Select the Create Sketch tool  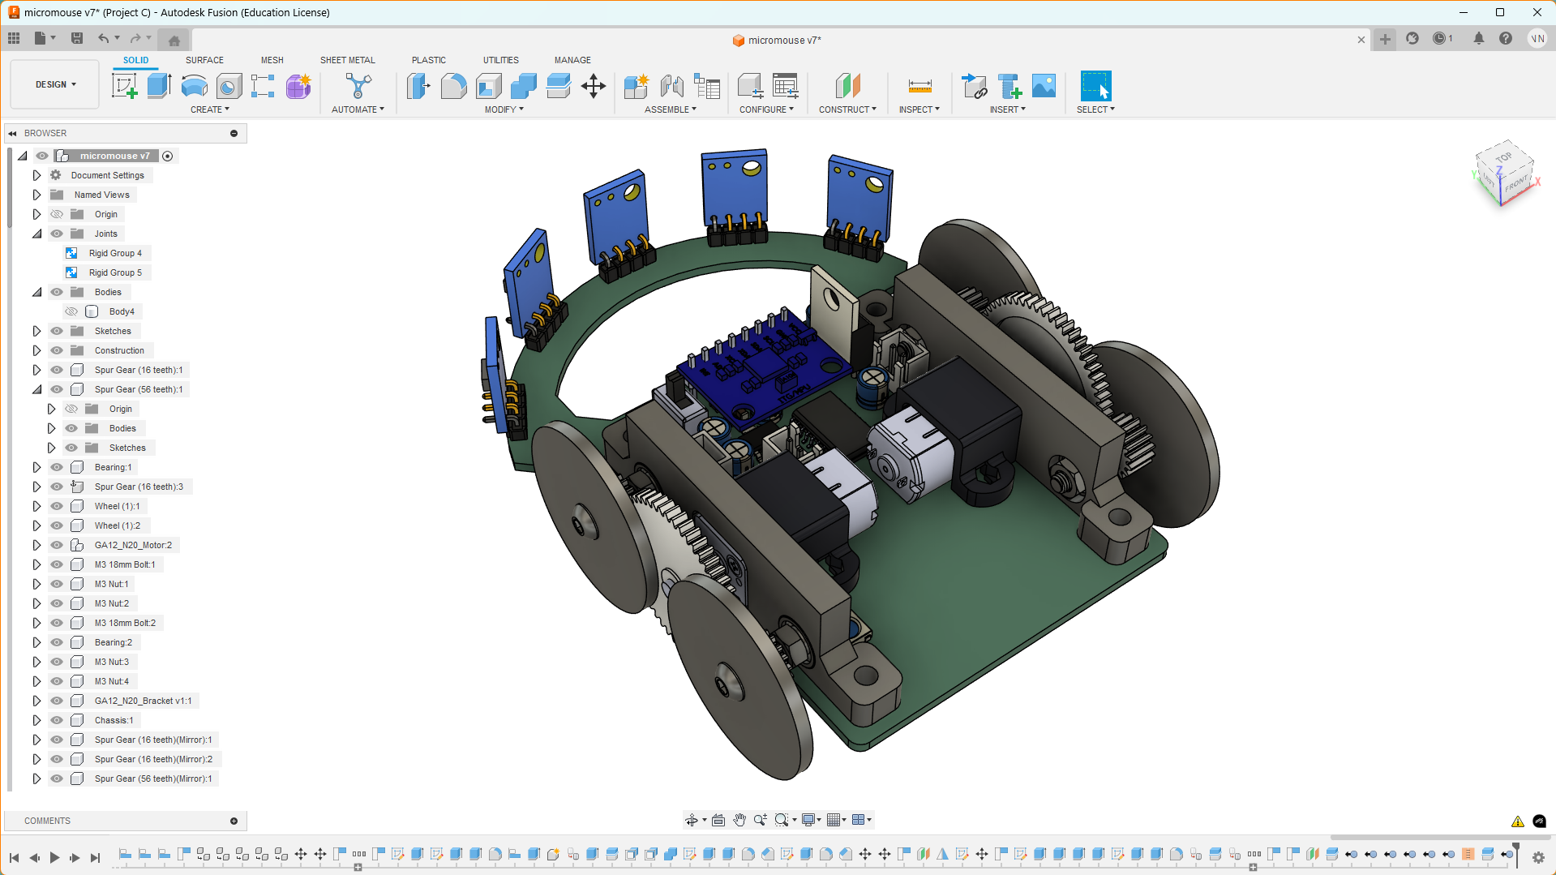pos(124,86)
